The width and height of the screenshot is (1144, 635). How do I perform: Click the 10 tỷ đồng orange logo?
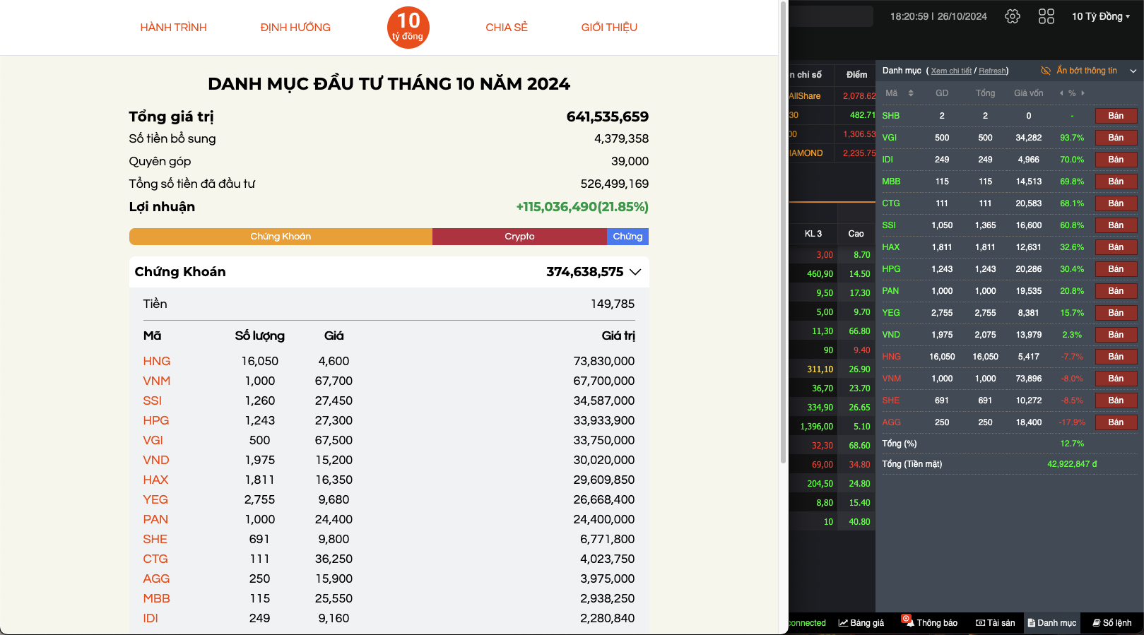(x=408, y=27)
